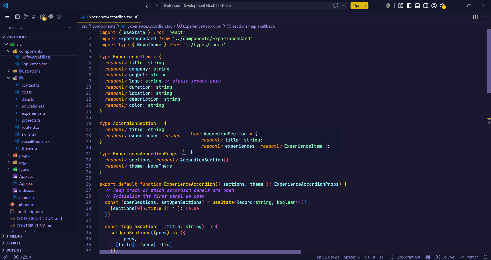Open the Source Control view

click(26, 17)
